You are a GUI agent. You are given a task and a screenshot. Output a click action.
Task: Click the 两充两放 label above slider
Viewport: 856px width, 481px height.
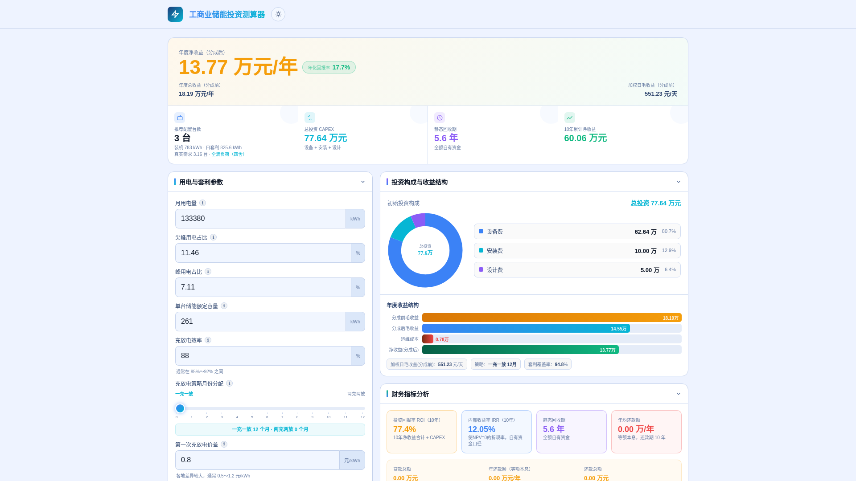(356, 394)
